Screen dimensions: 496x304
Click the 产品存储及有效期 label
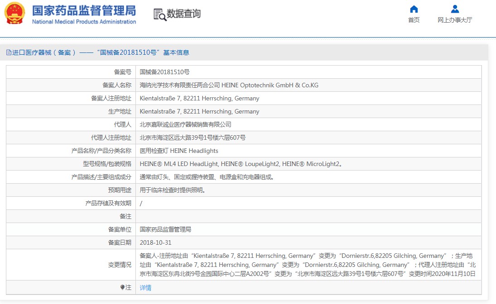(x=108, y=203)
